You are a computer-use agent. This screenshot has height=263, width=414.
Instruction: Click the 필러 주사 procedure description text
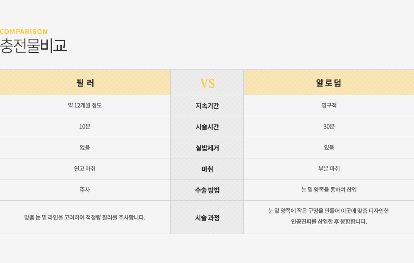85,217
